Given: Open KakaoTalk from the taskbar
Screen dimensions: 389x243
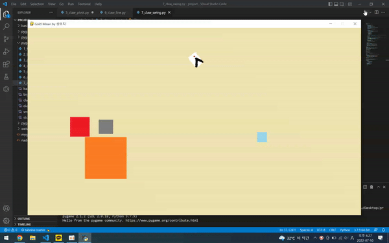Looking at the screenshot, I should coord(58,238).
